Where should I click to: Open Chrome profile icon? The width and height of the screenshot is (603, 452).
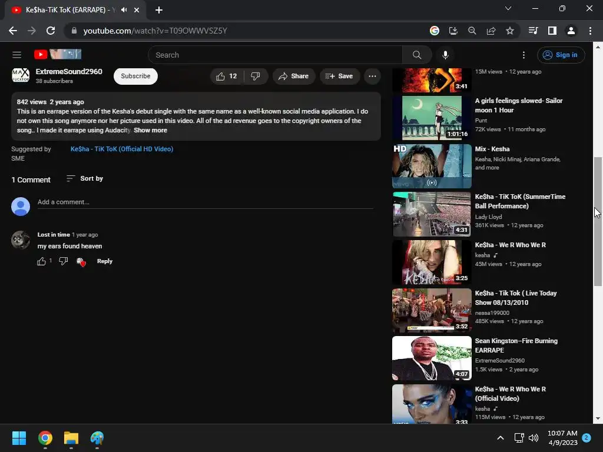[x=571, y=31]
